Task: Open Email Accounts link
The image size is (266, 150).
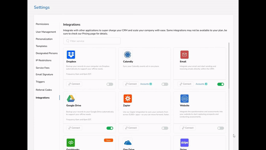Action: tap(200, 84)
